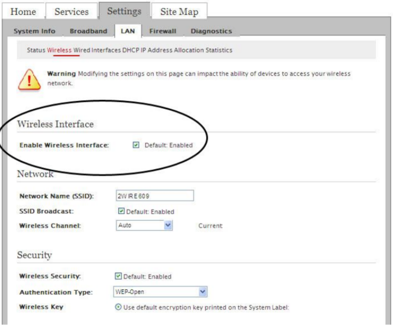Open the Site Map tab
The height and width of the screenshot is (329, 393).
(179, 12)
